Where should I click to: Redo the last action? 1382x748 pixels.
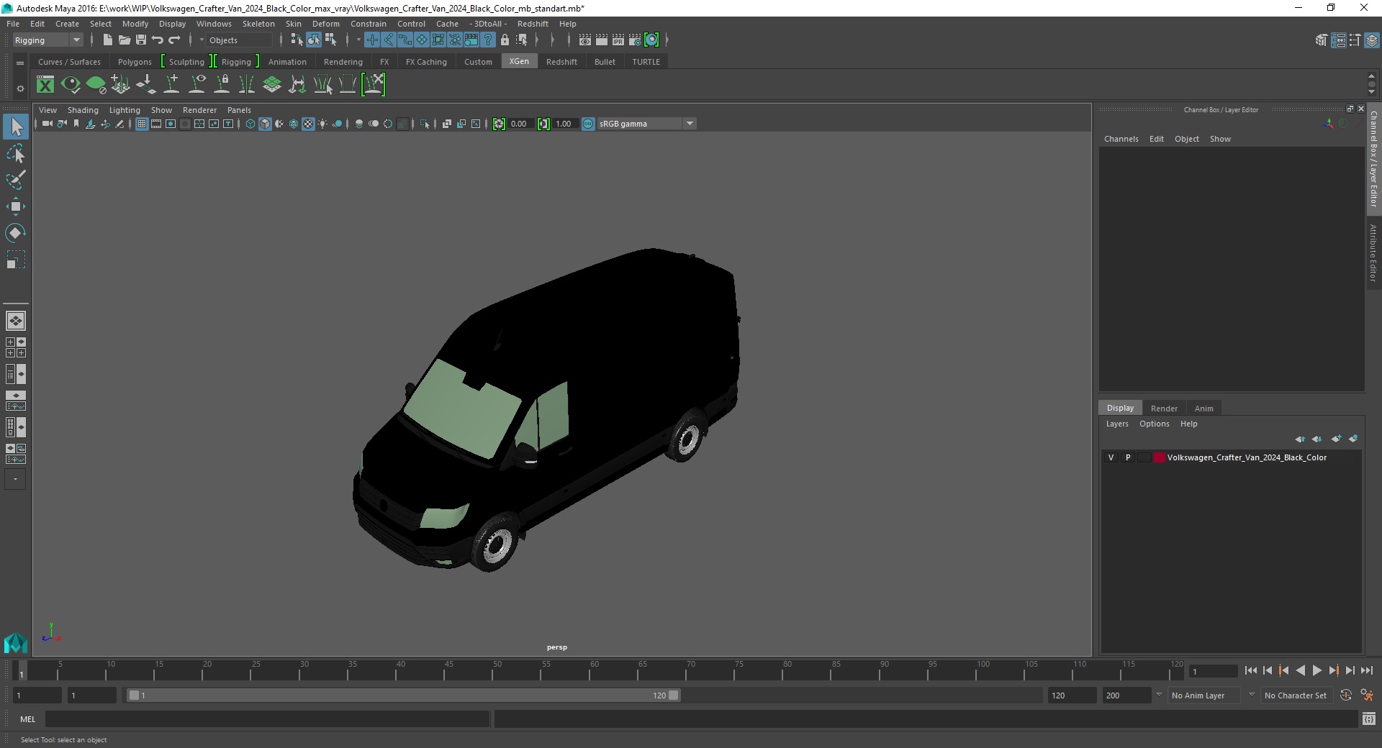(174, 40)
